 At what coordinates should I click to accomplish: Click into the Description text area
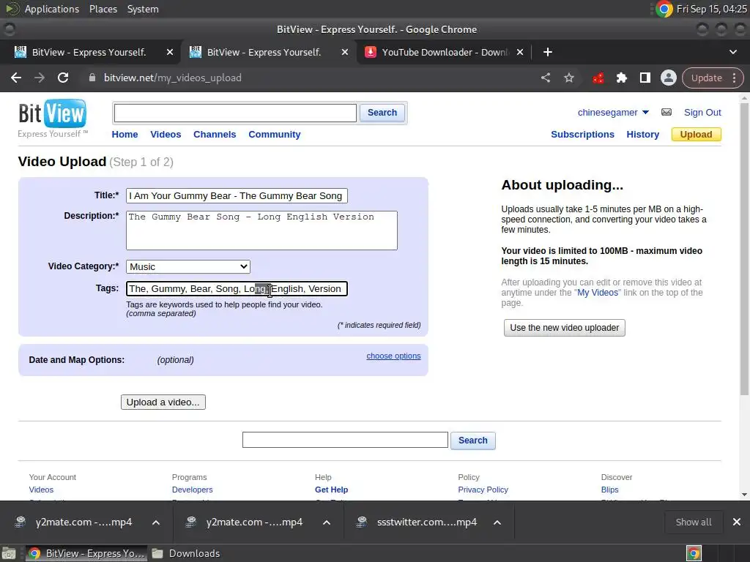(261, 231)
